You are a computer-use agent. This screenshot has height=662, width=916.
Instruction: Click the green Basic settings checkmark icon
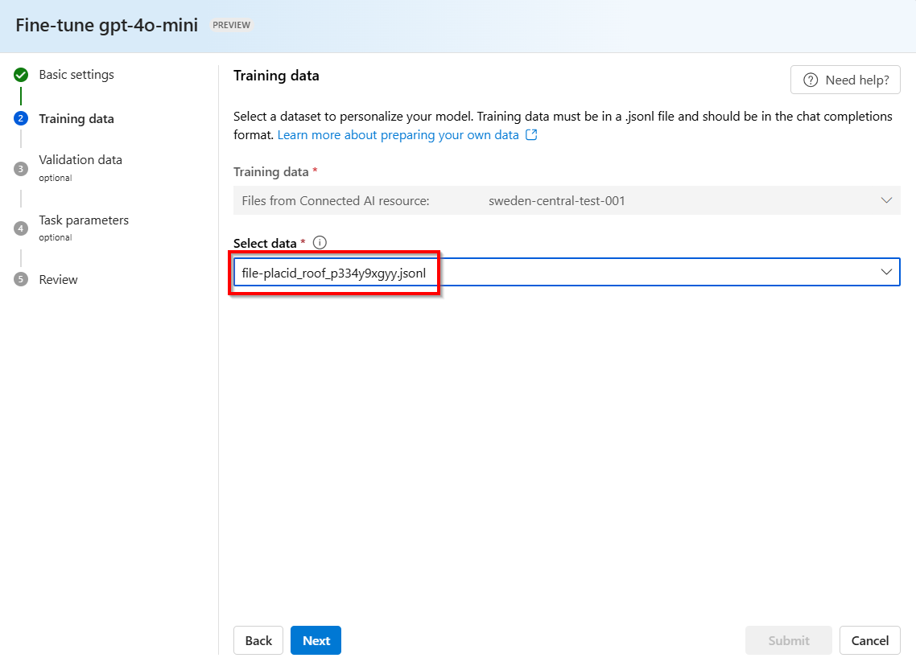(21, 76)
